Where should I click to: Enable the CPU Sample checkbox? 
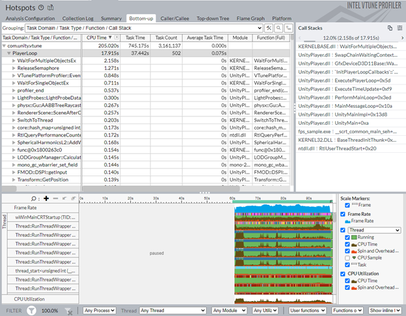348,257
